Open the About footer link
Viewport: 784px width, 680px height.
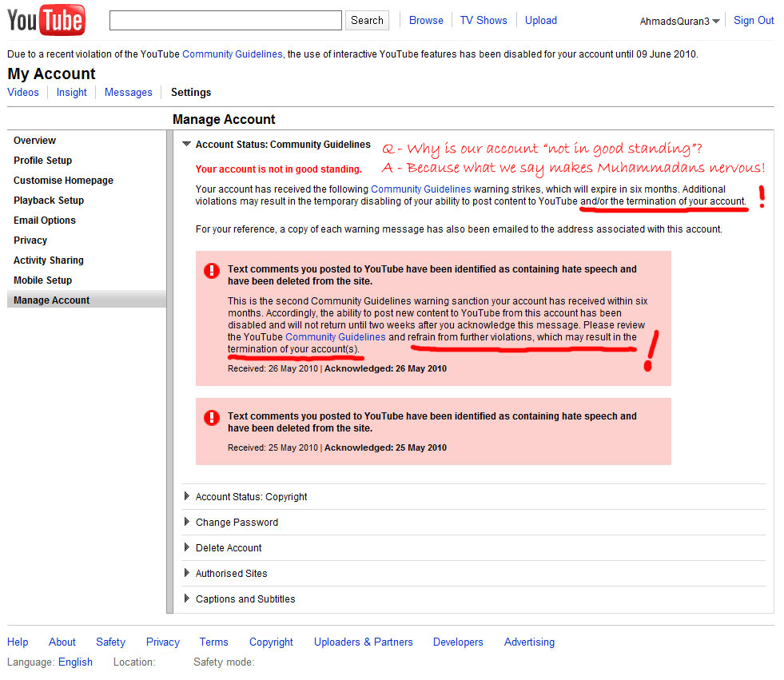(x=62, y=642)
